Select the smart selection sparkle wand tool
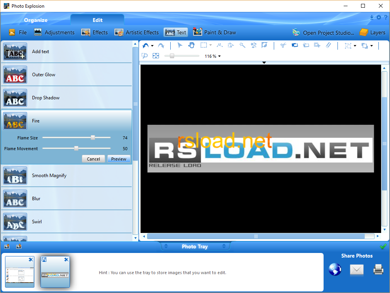This screenshot has height=293, width=390. tap(253, 45)
